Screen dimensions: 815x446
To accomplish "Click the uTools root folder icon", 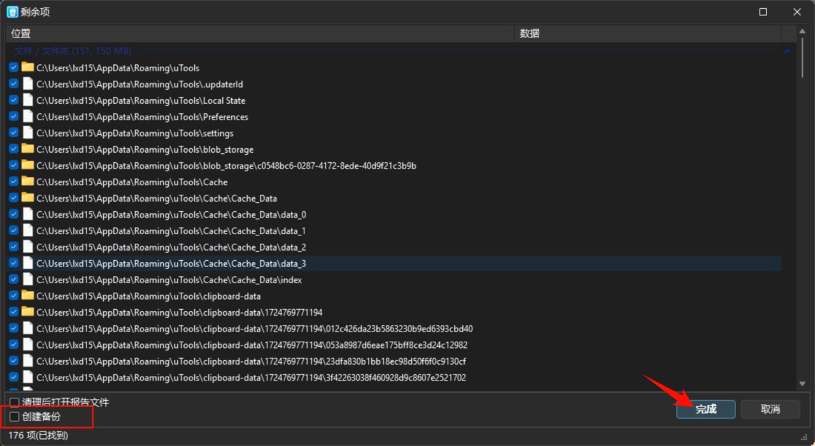I will [27, 67].
